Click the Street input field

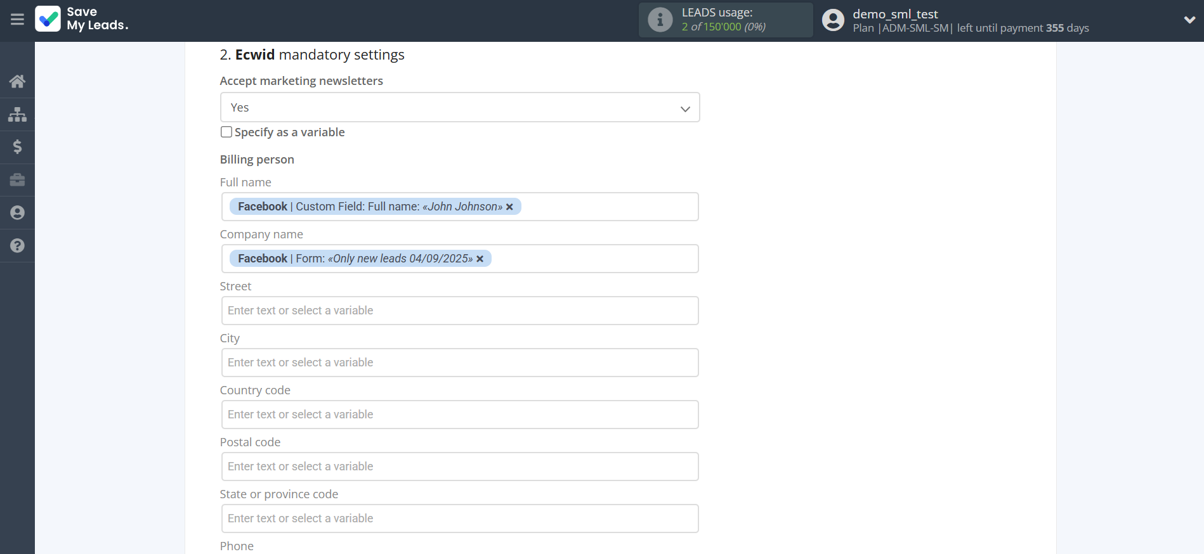point(459,311)
